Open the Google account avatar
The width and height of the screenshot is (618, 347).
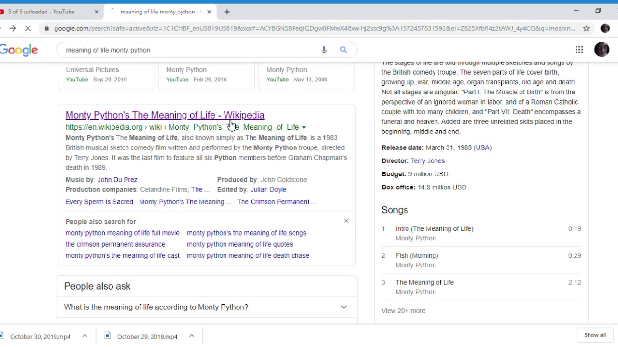tap(602, 50)
